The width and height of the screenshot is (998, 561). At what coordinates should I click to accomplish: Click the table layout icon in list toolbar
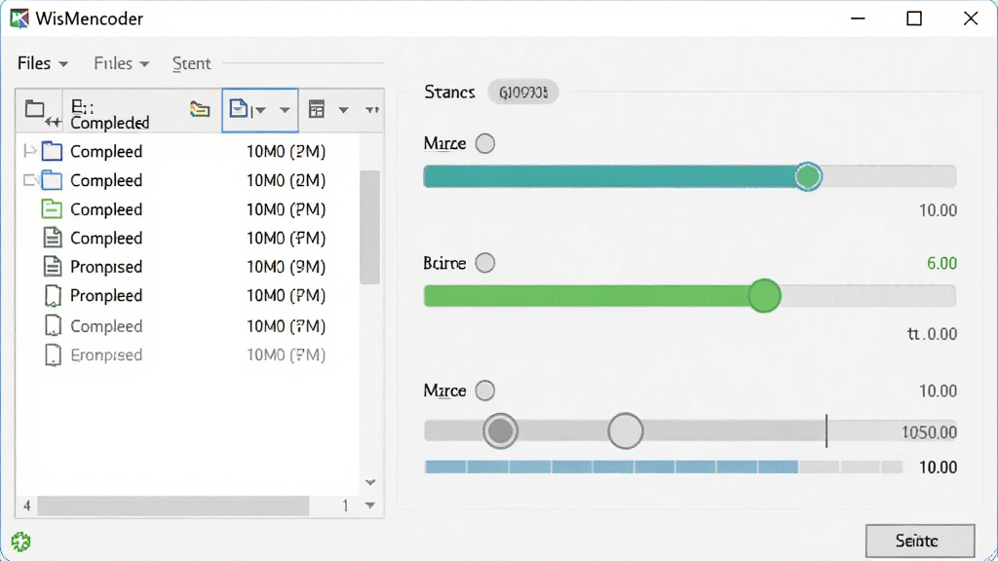(x=317, y=109)
